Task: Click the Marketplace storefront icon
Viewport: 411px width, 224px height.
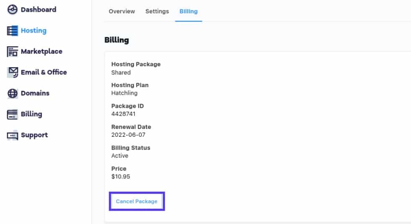Action: (x=13, y=52)
